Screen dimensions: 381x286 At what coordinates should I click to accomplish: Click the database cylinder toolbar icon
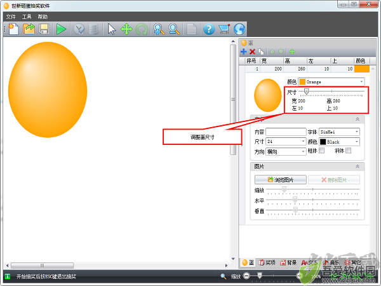pyautogui.click(x=93, y=29)
